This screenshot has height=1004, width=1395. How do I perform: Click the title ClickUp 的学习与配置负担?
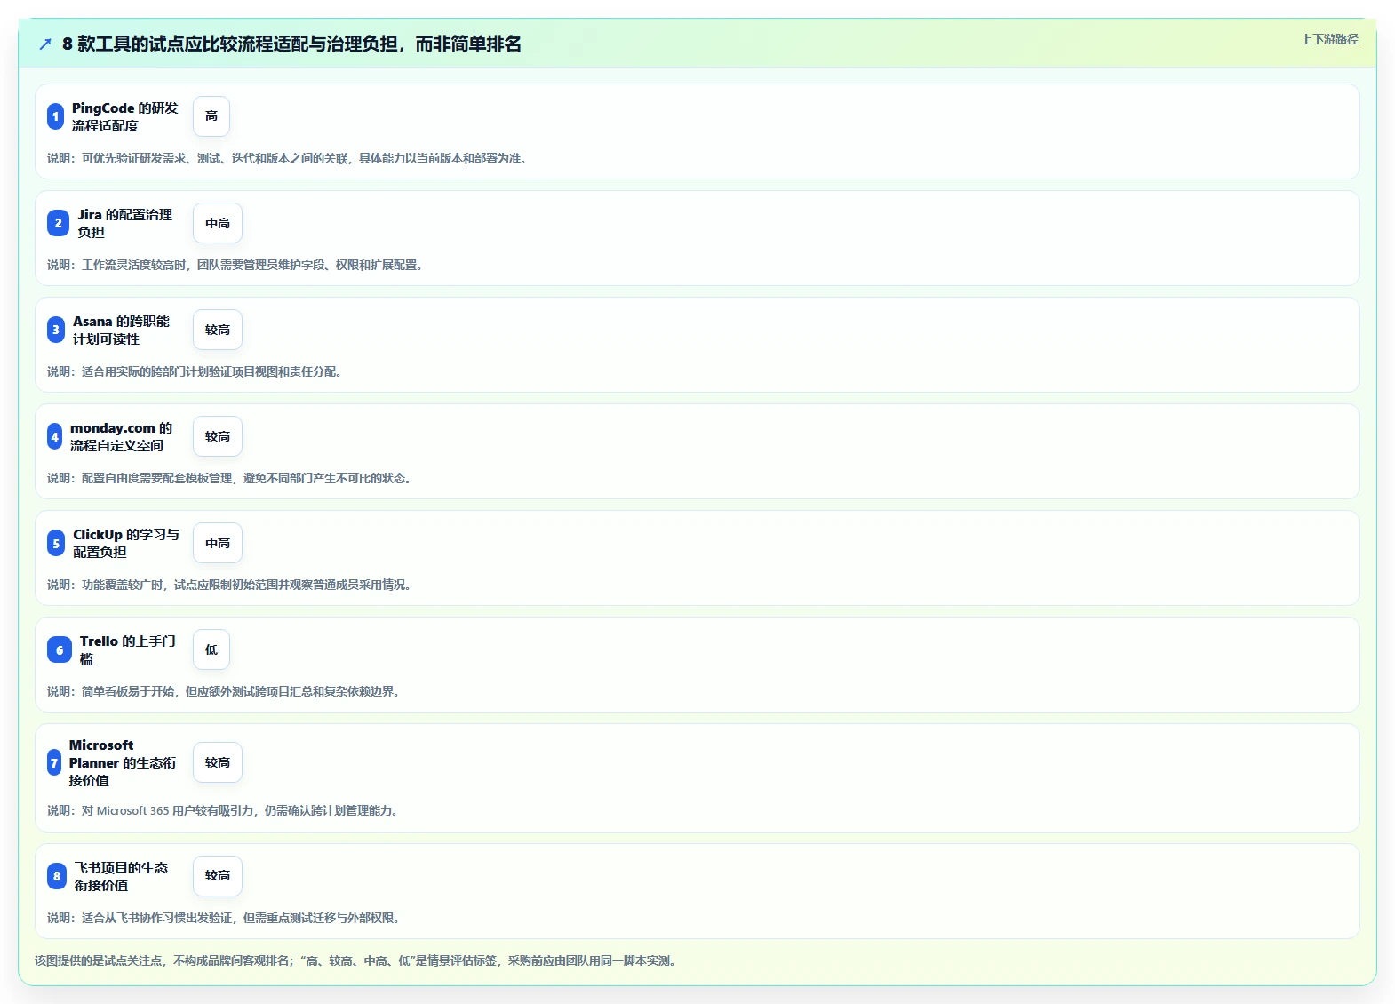(x=126, y=543)
